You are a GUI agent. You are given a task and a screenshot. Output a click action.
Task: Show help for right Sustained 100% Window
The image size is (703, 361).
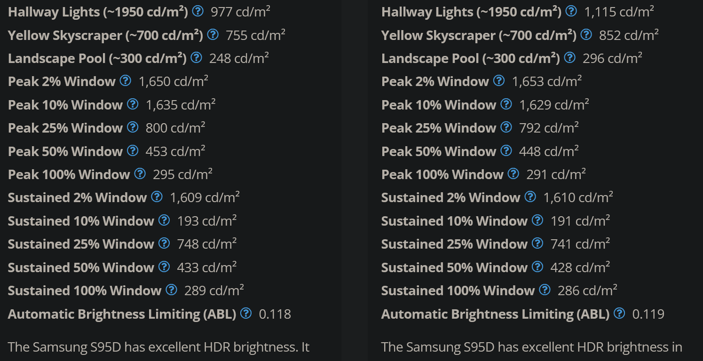point(545,290)
